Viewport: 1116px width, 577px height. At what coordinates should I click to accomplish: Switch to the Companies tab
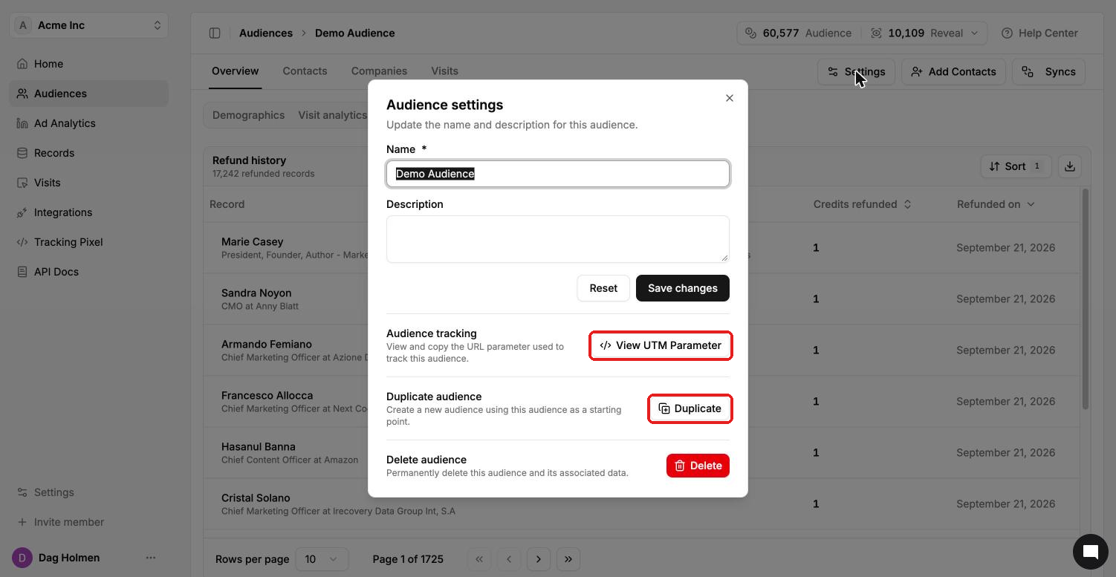coord(379,71)
